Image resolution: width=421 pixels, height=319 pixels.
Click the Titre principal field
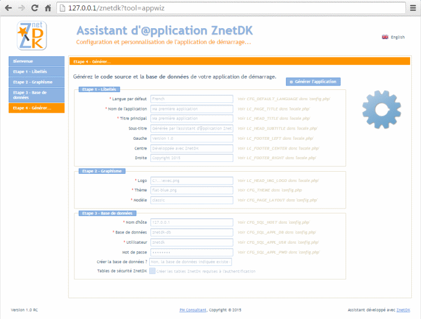[x=192, y=119]
